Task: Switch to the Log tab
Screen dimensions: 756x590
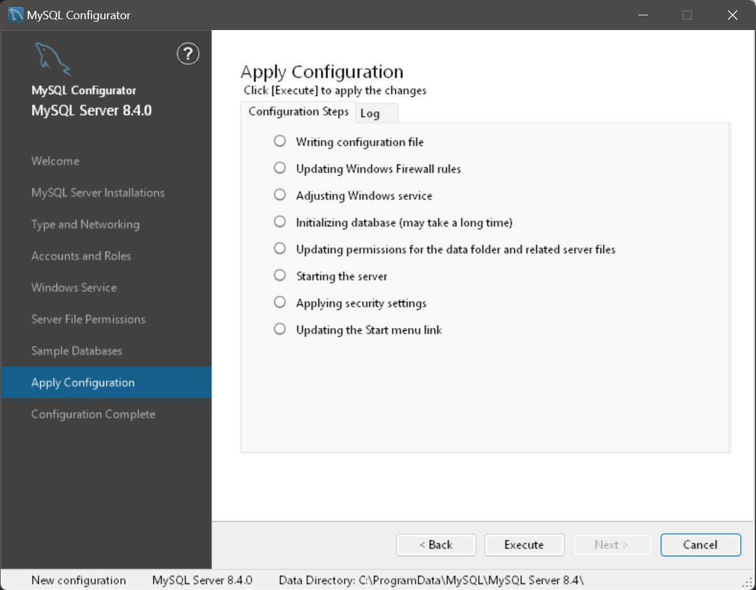Action: tap(370, 114)
